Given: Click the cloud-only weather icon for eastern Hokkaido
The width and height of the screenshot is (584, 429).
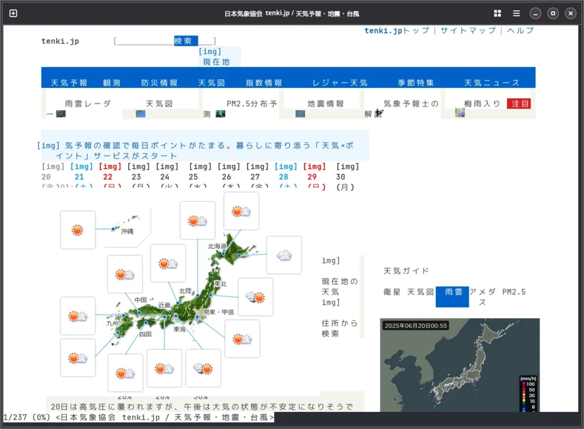Looking at the screenshot, I should (284, 256).
